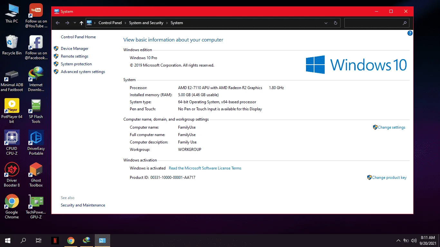This screenshot has height=247, width=440.
Task: Select the TechPowerUp GPU-Z icon
Action: 36,207
